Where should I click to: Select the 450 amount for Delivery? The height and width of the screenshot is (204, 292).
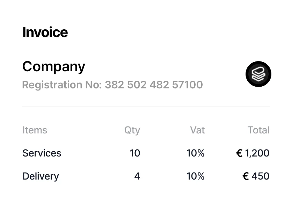[261, 176]
